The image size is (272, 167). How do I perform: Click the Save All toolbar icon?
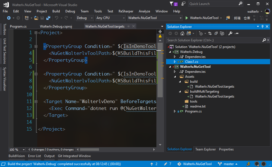point(48,18)
